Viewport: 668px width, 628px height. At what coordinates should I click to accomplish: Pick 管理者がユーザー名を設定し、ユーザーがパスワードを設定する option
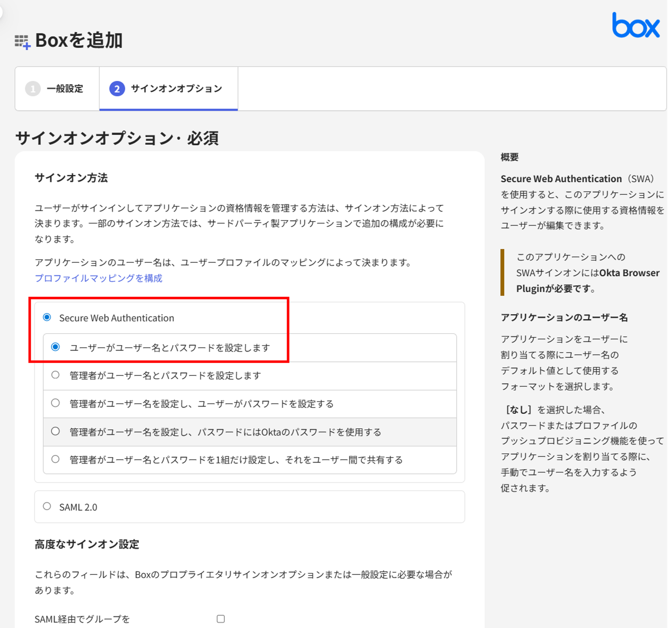tap(56, 403)
